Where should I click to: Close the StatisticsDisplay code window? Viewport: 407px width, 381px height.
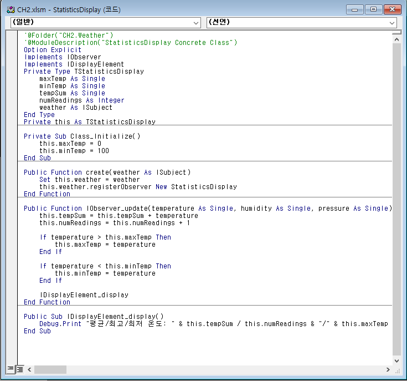pyautogui.click(x=393, y=9)
